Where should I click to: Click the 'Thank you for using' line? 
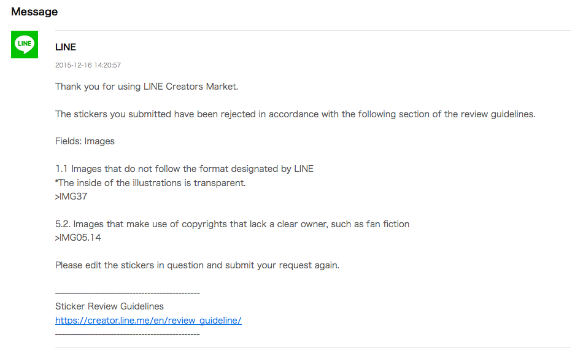146,87
